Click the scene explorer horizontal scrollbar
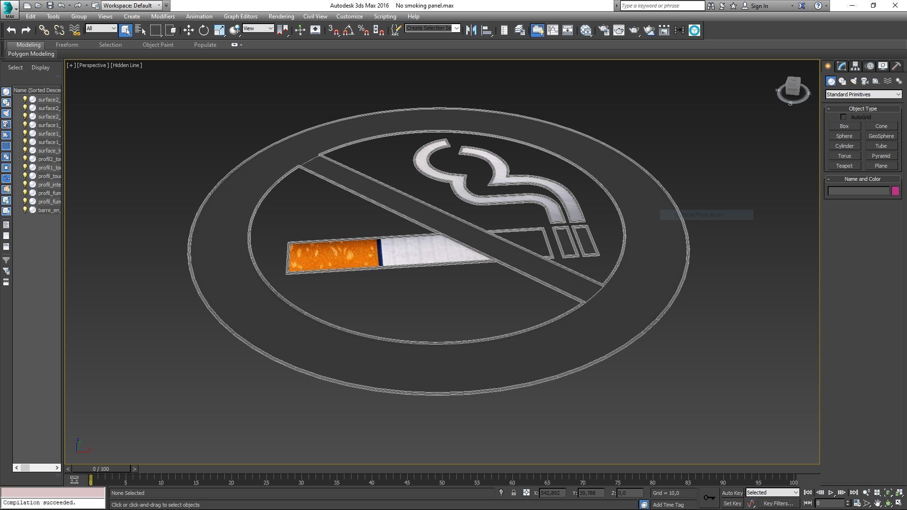 point(37,467)
